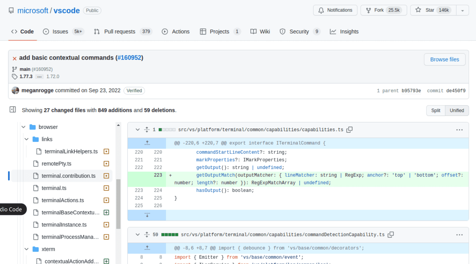Click the Browse files button
Screen dimensions: 476x264
click(x=444, y=59)
